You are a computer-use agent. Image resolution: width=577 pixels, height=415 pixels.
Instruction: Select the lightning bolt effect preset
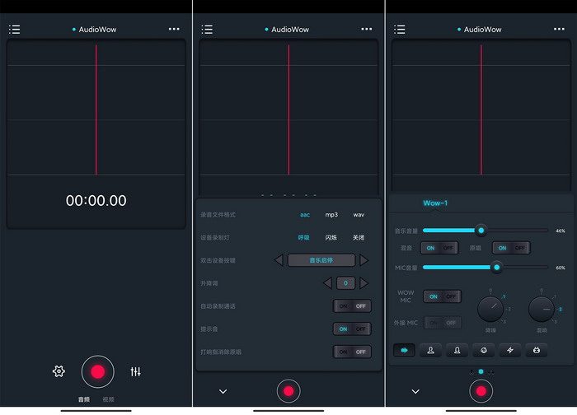[509, 350]
